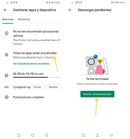The height and width of the screenshot is (139, 130).
Task: Tap the Enviar button
Action: pyautogui.click(x=37, y=87)
